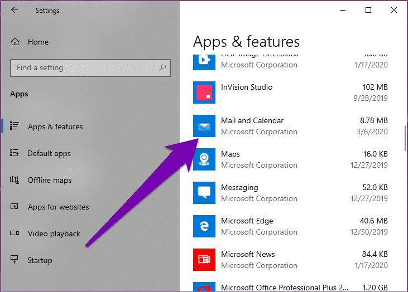
Task: Click the 52.0 KB size value
Action: 375,187
